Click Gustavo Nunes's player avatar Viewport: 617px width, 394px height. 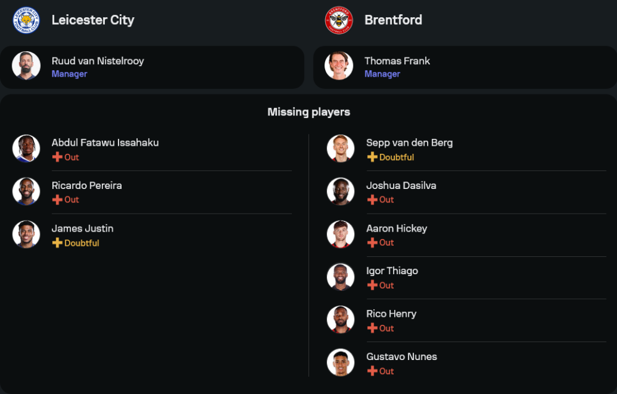tap(341, 363)
